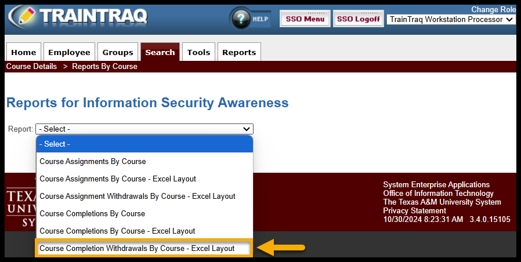Image resolution: width=521 pixels, height=262 pixels.
Task: Switch to the Home tab
Action: tap(24, 52)
